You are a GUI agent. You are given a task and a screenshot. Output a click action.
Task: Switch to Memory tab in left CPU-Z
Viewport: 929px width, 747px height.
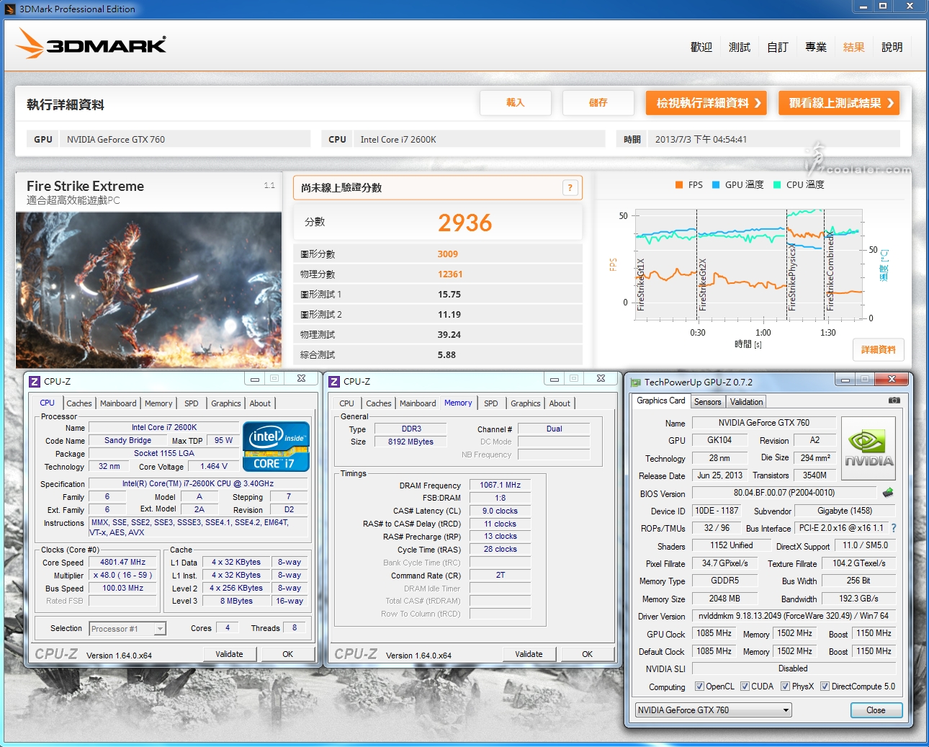158,403
